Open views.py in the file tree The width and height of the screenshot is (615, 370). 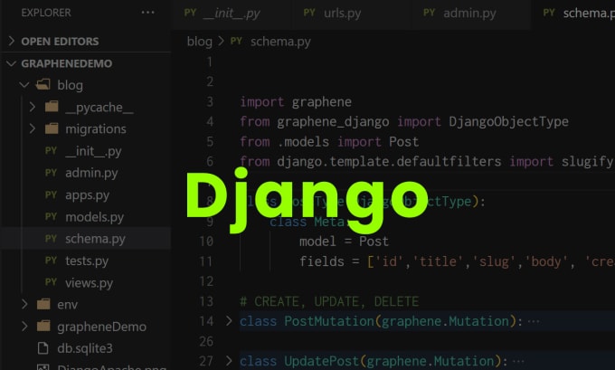(89, 282)
